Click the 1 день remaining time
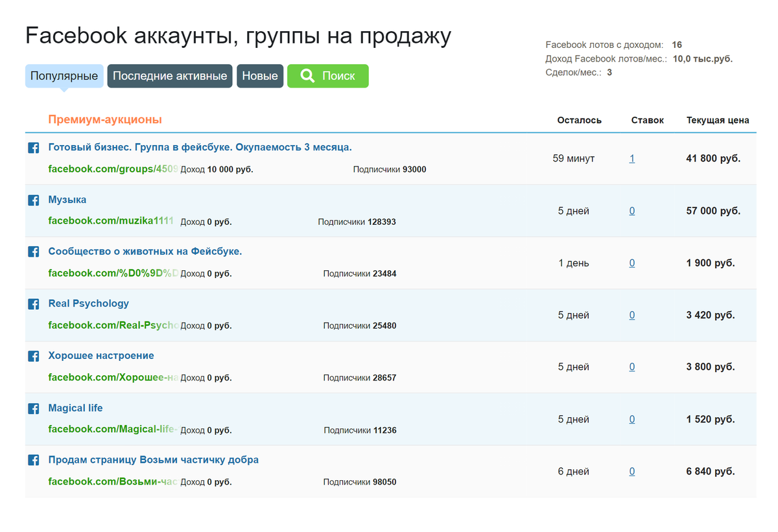Image resolution: width=778 pixels, height=532 pixels. [x=574, y=263]
